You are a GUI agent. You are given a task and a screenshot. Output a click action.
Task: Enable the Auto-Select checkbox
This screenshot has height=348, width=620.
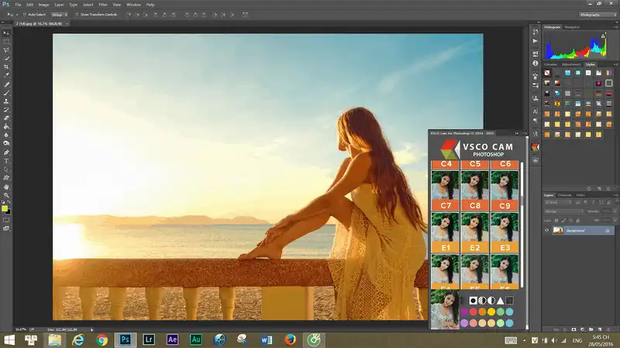coord(25,15)
